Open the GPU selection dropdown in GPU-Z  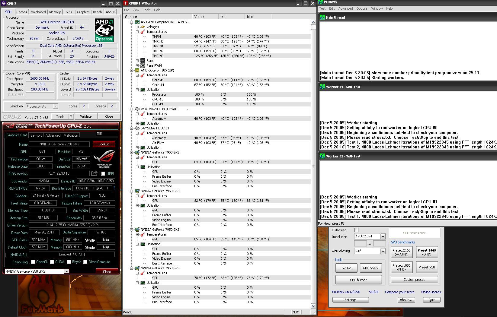[x=66, y=271]
